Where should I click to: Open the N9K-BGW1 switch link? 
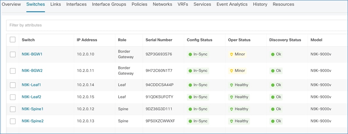tap(32, 54)
